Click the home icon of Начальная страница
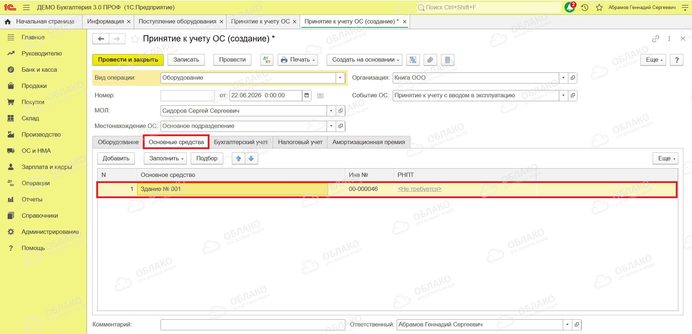This screenshot has height=334, width=692. point(8,22)
